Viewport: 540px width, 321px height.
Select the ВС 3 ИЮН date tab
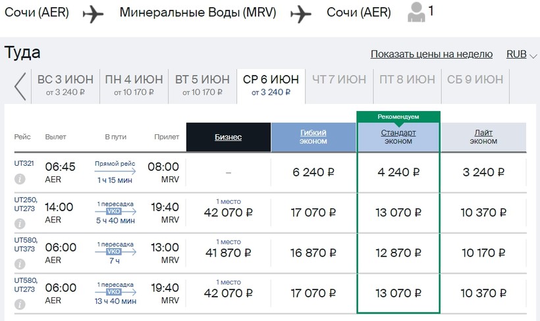tap(65, 85)
